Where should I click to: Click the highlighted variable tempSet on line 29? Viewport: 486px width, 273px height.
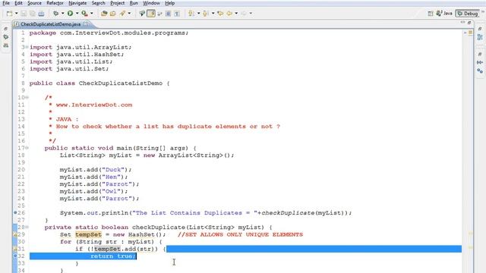pyautogui.click(x=88, y=234)
